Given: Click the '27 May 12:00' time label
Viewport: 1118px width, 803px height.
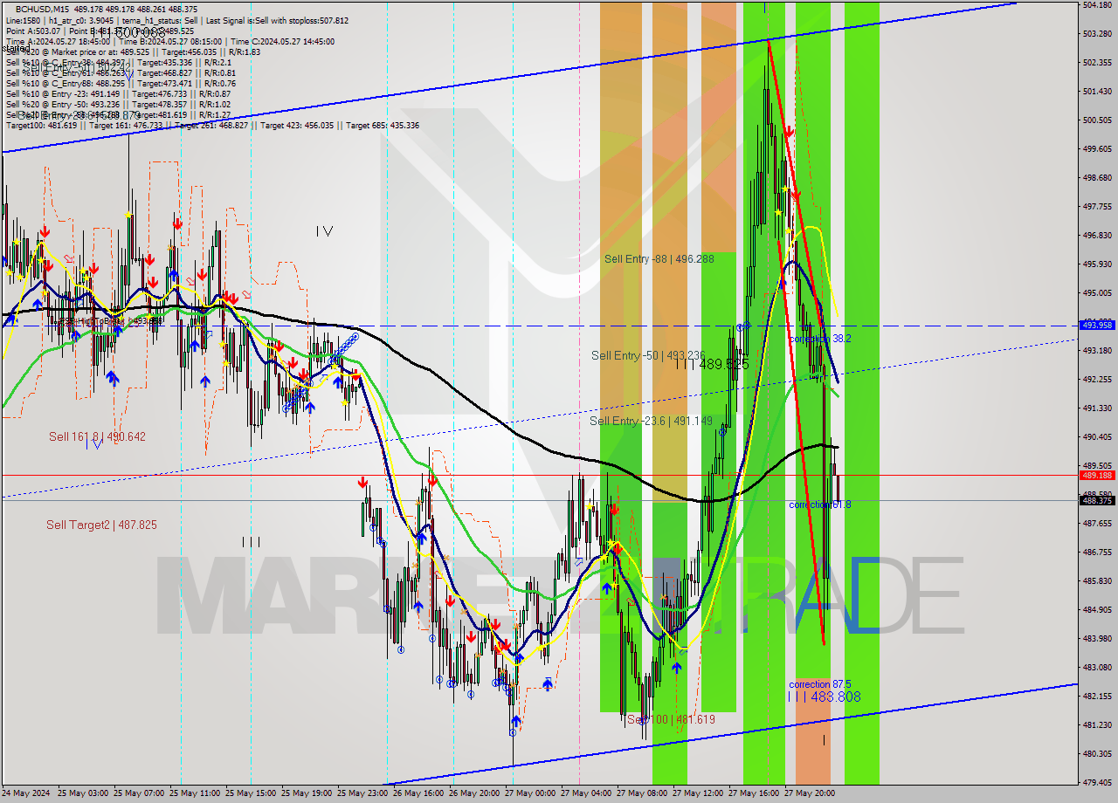Looking at the screenshot, I should (698, 793).
